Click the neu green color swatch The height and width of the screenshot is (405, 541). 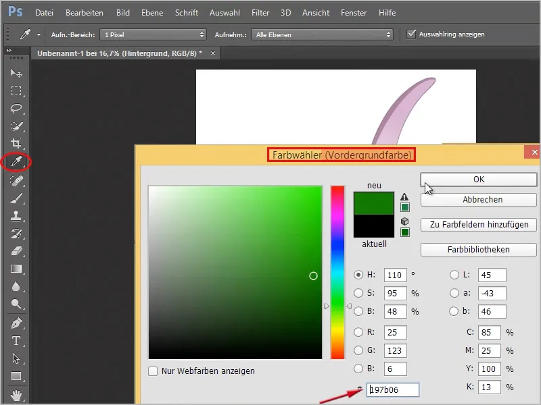[374, 204]
